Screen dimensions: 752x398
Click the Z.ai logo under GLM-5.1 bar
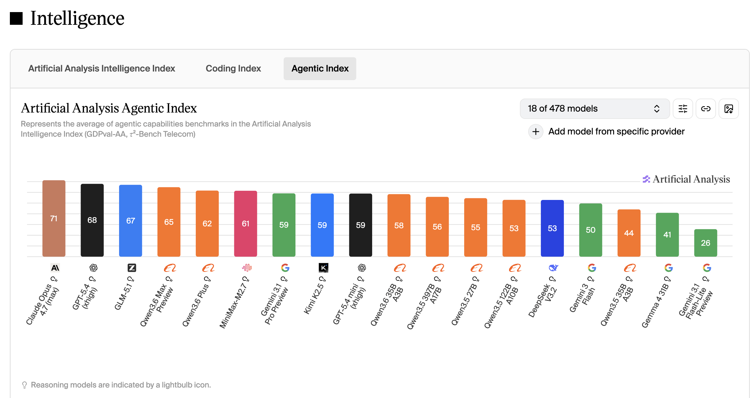point(131,268)
